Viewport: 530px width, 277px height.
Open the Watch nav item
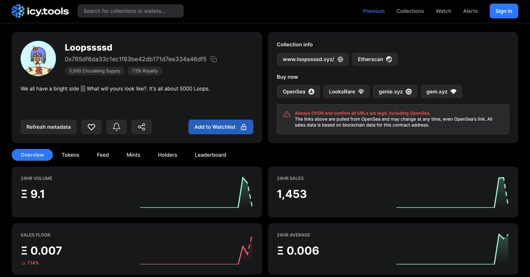pos(443,11)
